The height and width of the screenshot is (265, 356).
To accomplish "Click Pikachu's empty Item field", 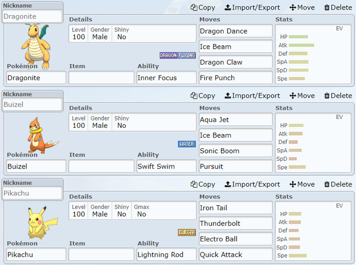I will tap(102, 255).
